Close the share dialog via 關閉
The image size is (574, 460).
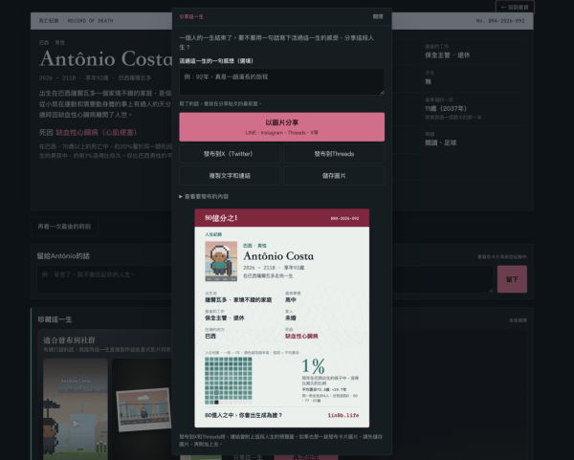point(378,16)
